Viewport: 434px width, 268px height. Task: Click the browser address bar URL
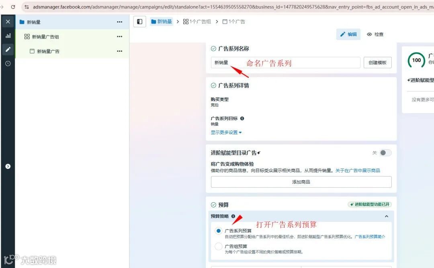point(233,7)
